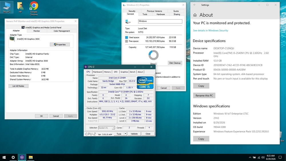Open See details in Windows Security link
Viewport: 286px width, 161px height.
[210, 30]
